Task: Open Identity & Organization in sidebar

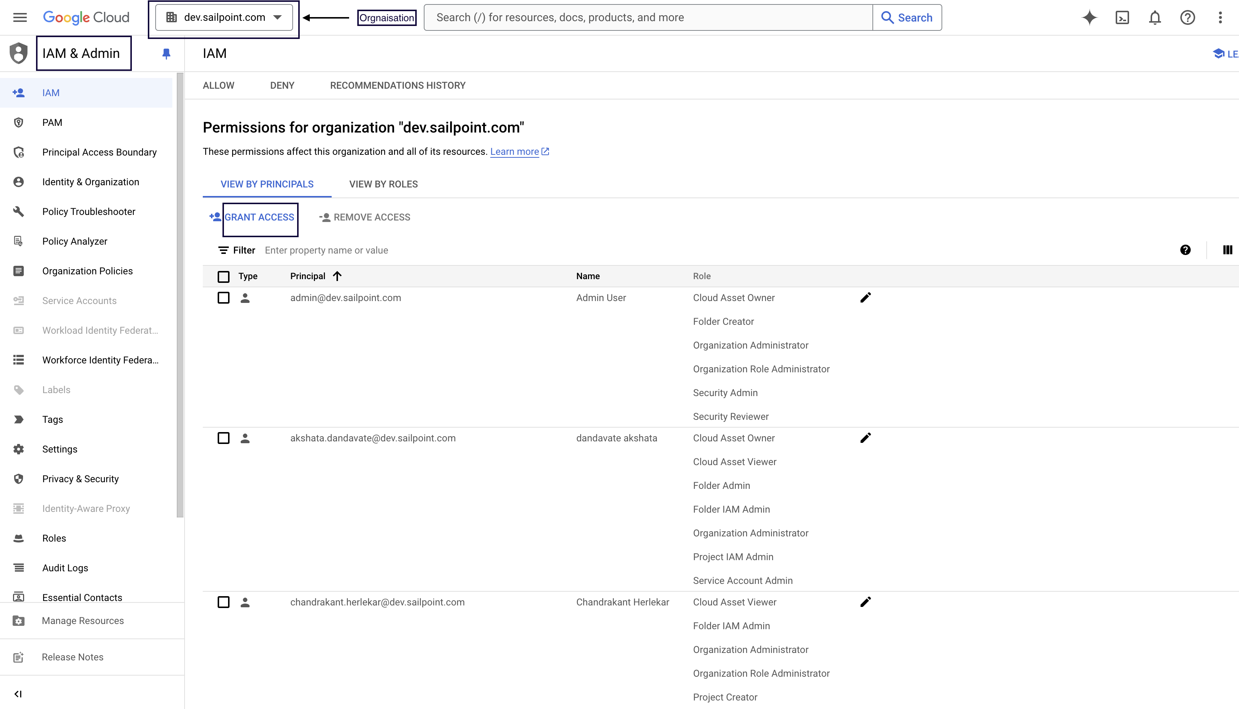Action: click(86, 182)
